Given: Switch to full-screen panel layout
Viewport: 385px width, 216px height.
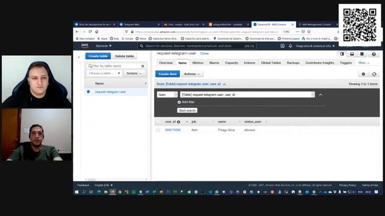Looking at the screenshot, I should (x=362, y=54).
